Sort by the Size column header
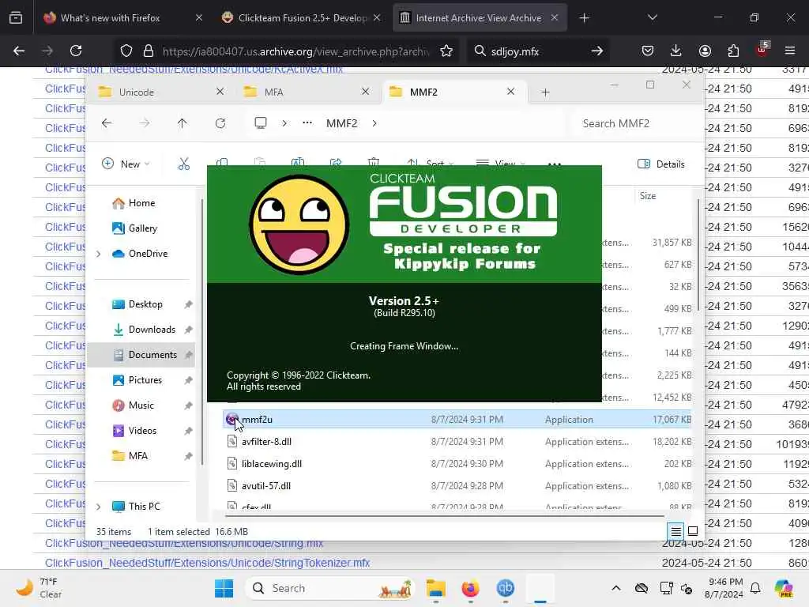Screen dimensions: 809x607 tap(648, 196)
